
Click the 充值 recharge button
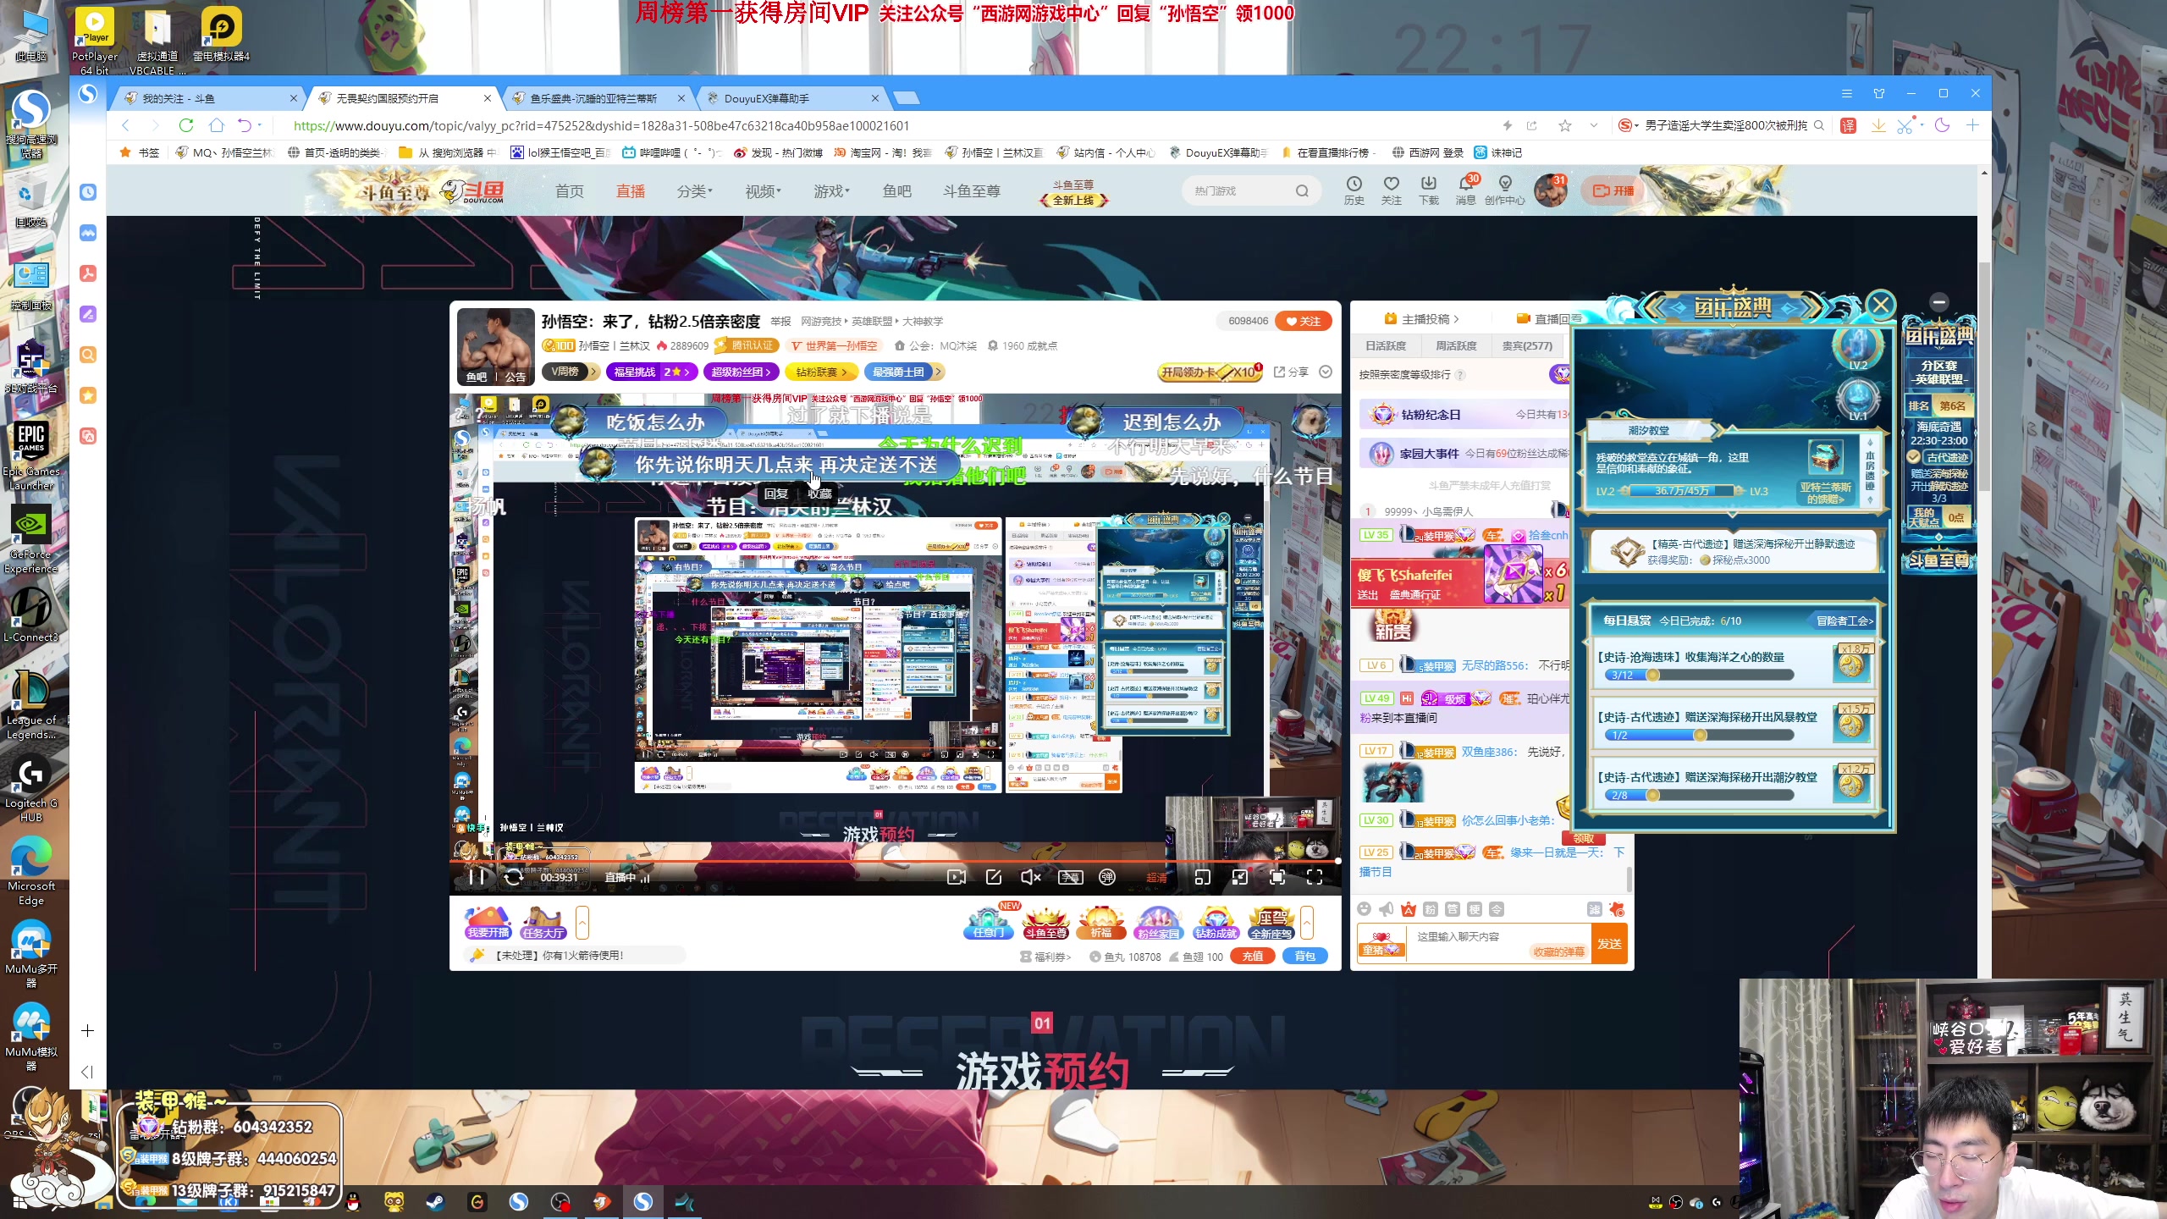(x=1253, y=957)
